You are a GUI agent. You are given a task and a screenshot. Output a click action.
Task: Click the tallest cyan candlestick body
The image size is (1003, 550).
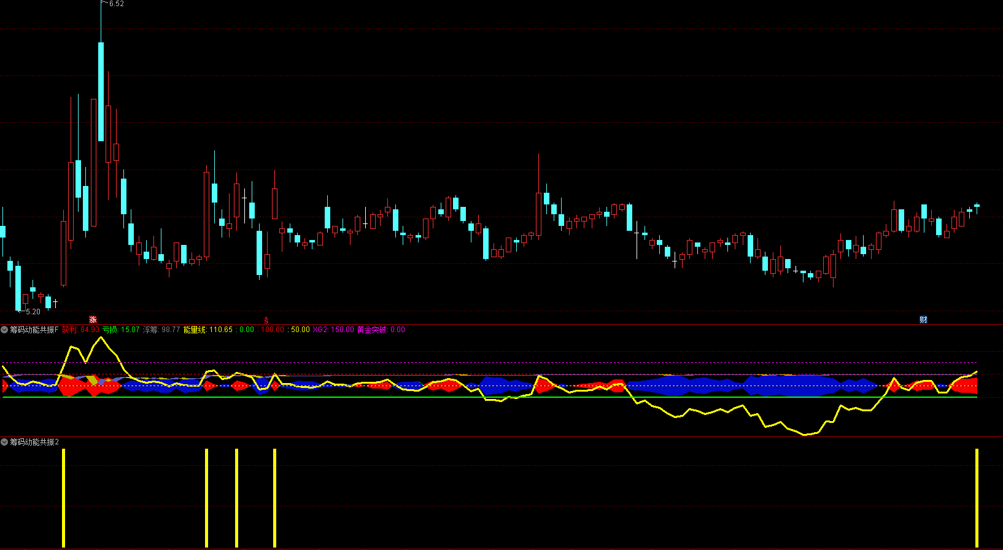click(101, 91)
